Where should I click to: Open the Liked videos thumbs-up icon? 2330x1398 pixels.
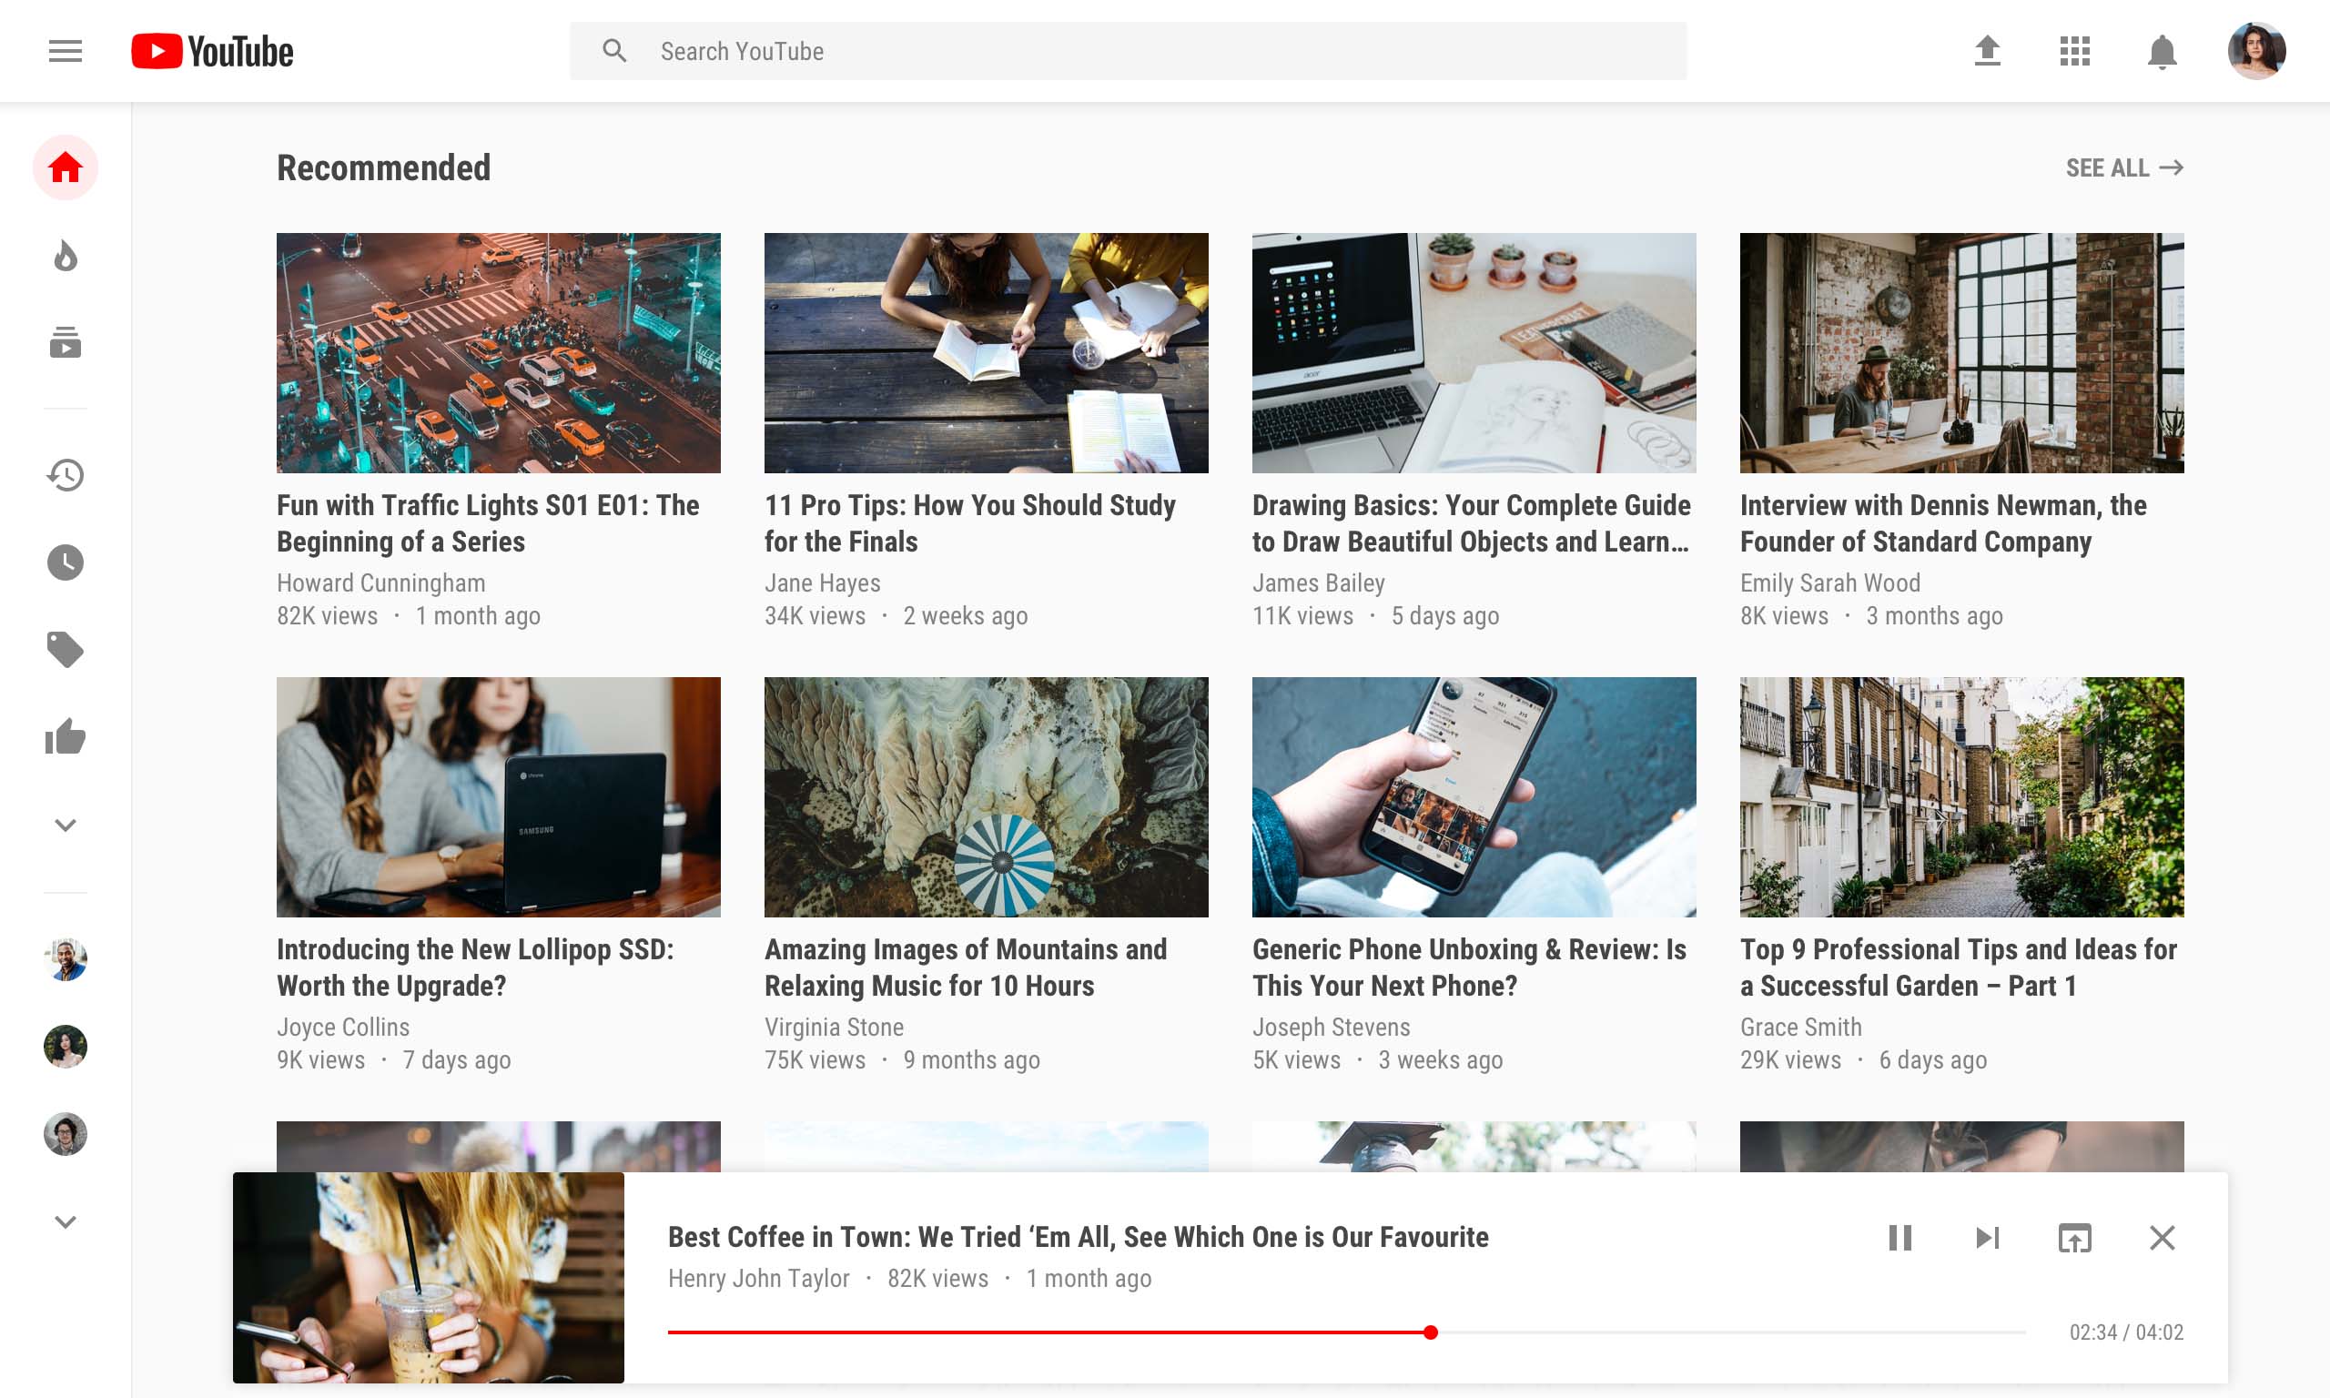coord(65,736)
